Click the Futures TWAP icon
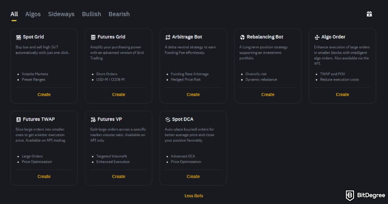 coord(19,120)
